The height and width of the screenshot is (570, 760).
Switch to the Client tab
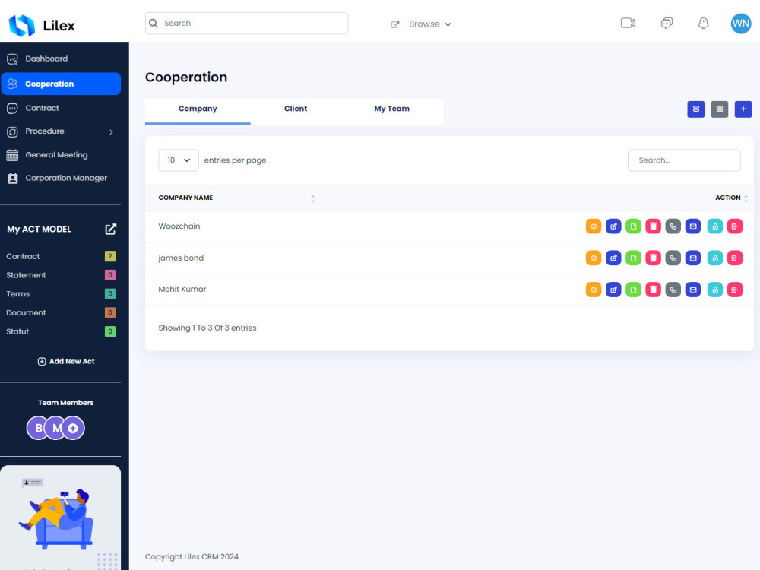(295, 109)
